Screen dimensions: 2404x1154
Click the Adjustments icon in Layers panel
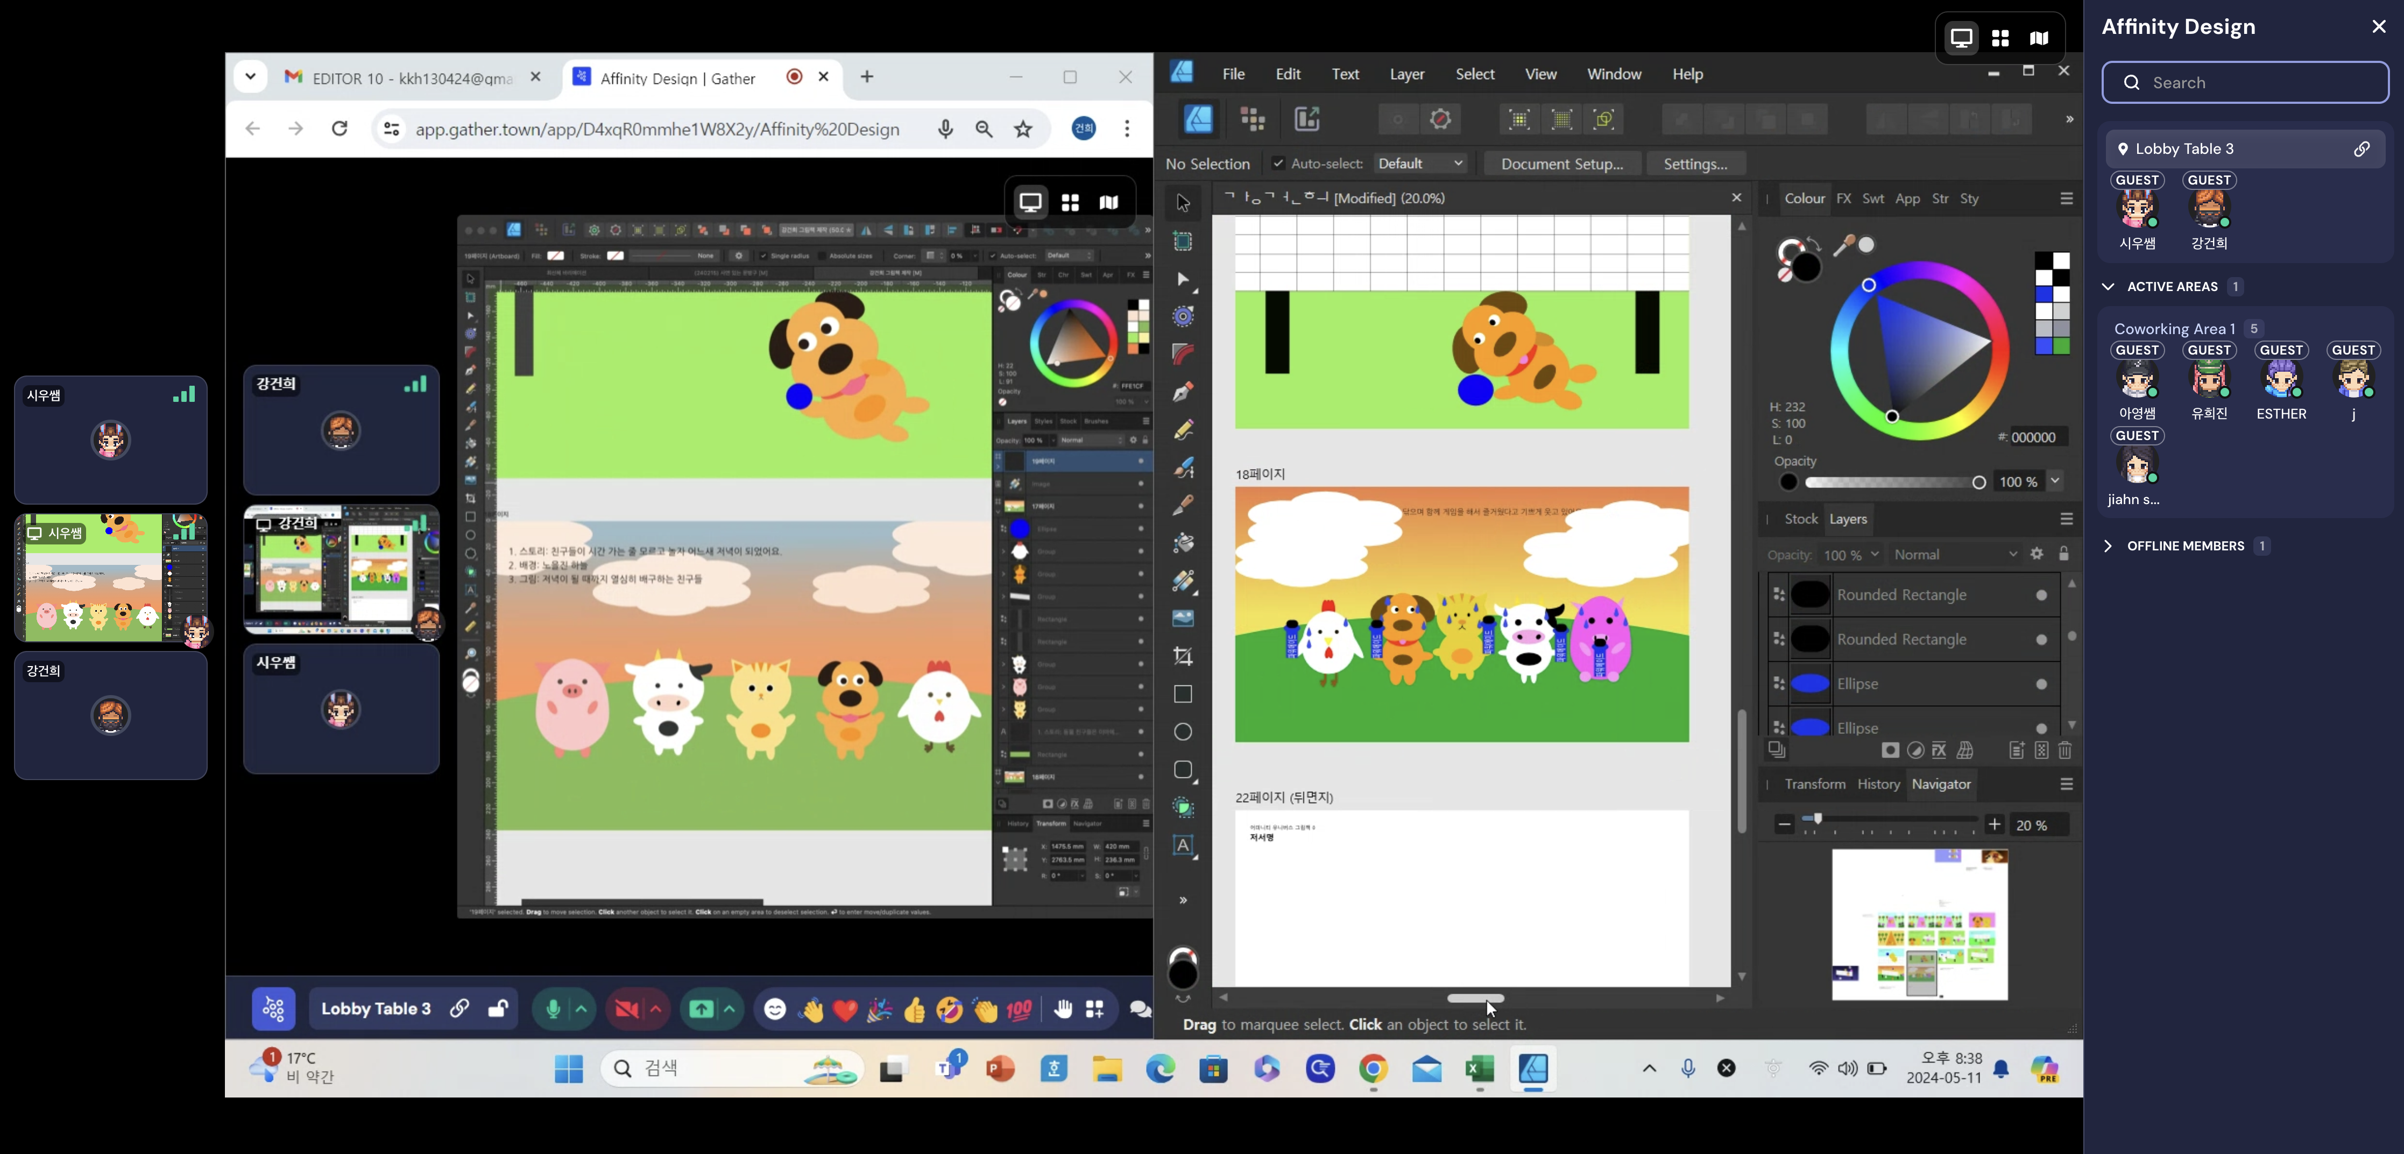(1915, 750)
